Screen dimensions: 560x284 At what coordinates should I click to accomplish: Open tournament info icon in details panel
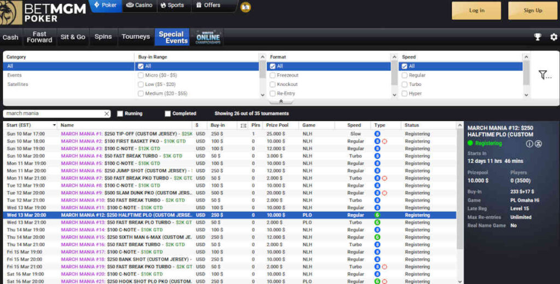(x=529, y=143)
